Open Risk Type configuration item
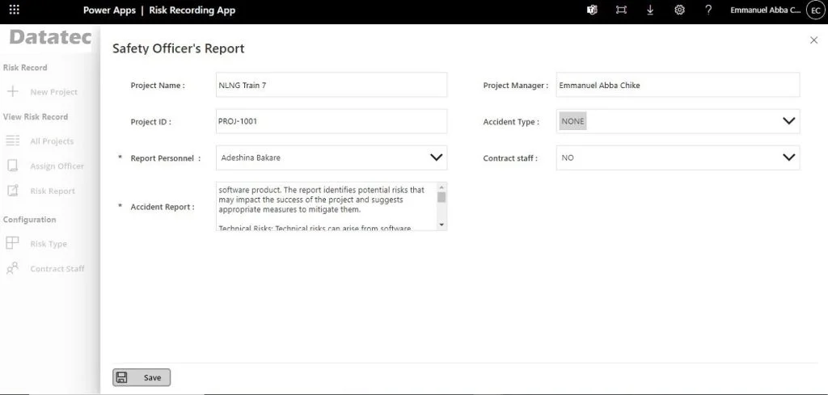The image size is (828, 395). [49, 244]
